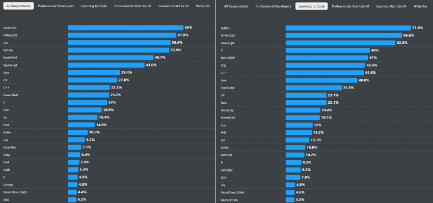Click the Rust 23.1% bar in right chart

click(306, 103)
